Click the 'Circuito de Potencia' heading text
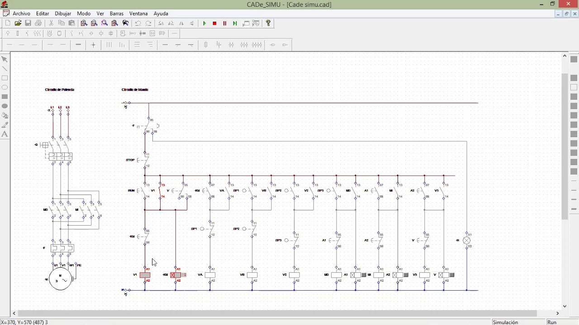579x325 pixels. tap(60, 89)
